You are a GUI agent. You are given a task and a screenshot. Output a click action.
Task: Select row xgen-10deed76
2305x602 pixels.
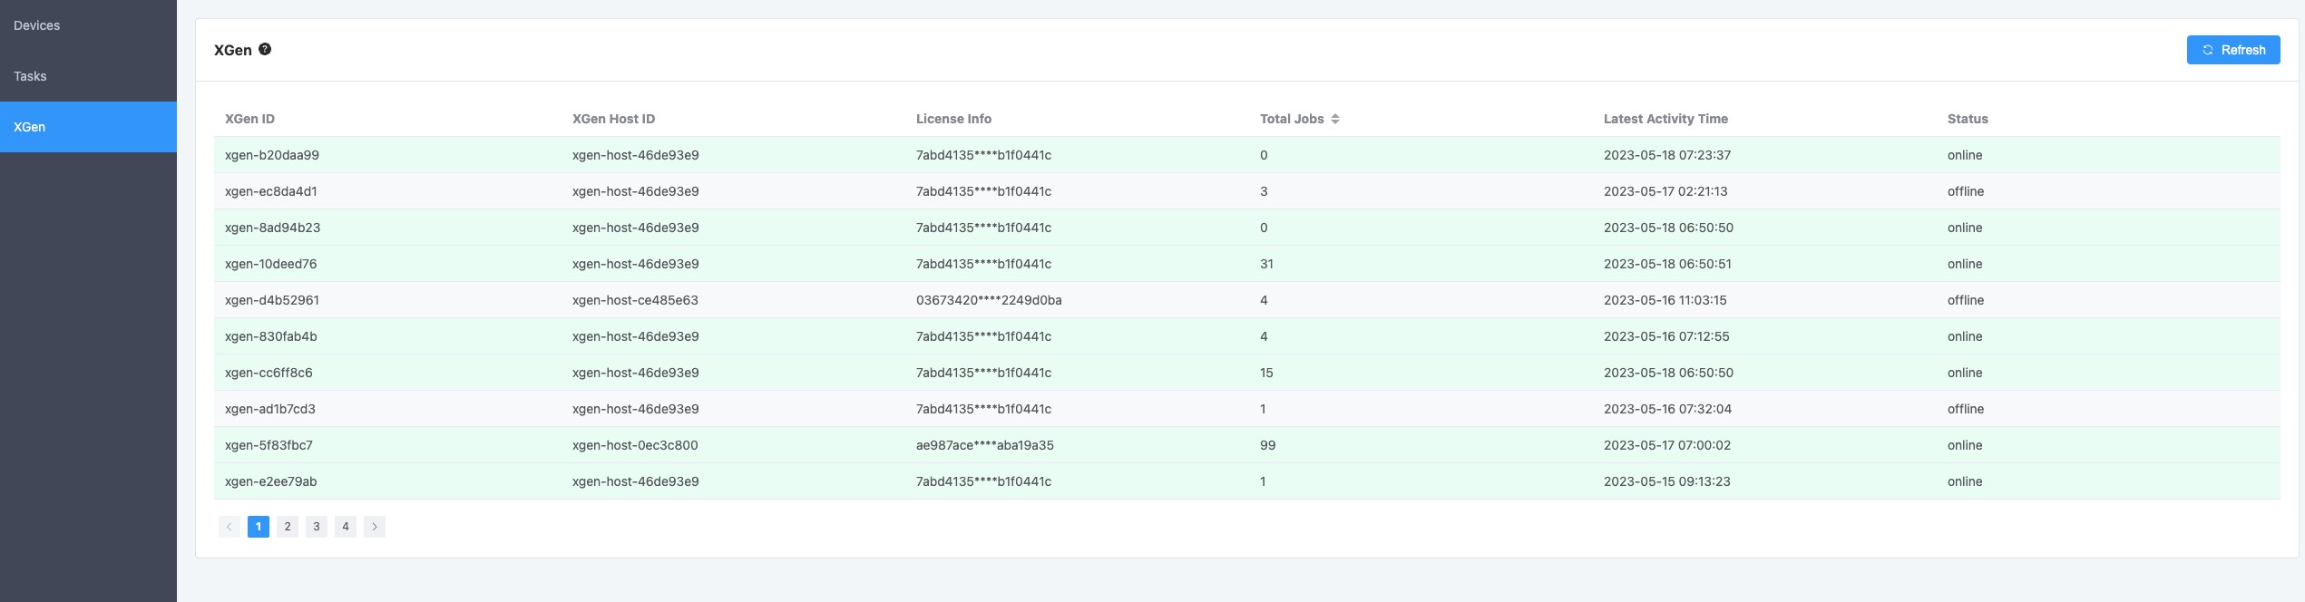point(1247,264)
